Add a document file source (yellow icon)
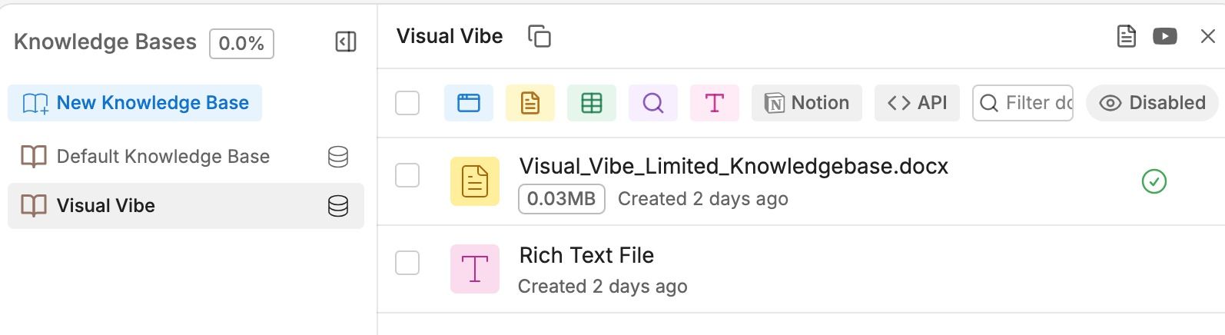 [x=530, y=103]
